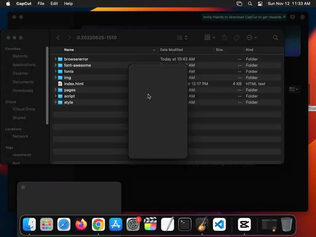Image resolution: width=316 pixels, height=237 pixels.
Task: Click the Tags toolbar icon
Action: [x=236, y=38]
